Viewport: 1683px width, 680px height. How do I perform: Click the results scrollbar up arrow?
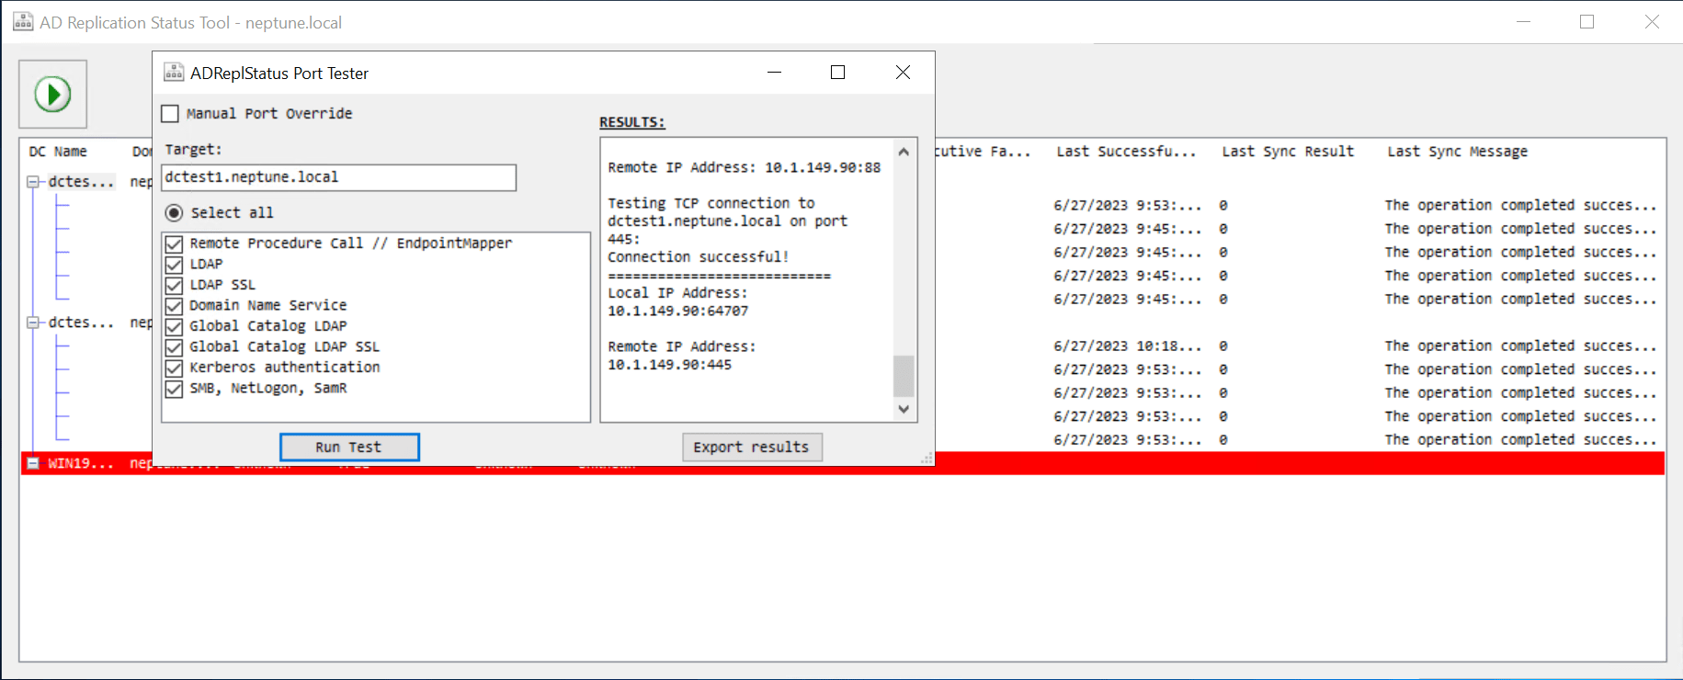coord(904,152)
